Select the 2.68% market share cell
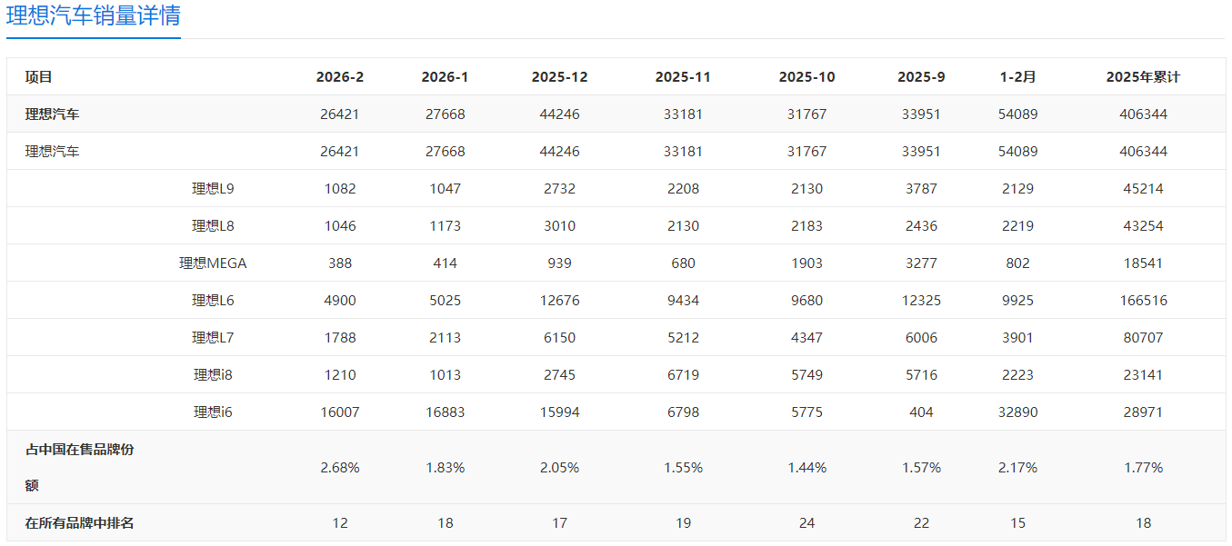Viewport: 1232px width, 546px height. 340,468
